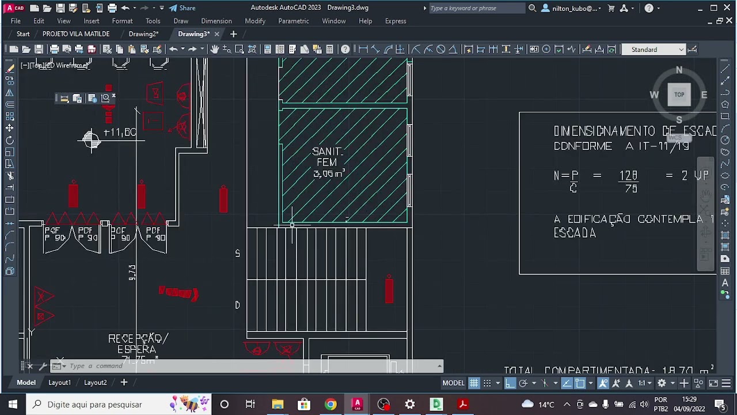Screen dimensions: 737x415
Task: Click the Clean Screen icon in status bar
Action: tap(713, 383)
